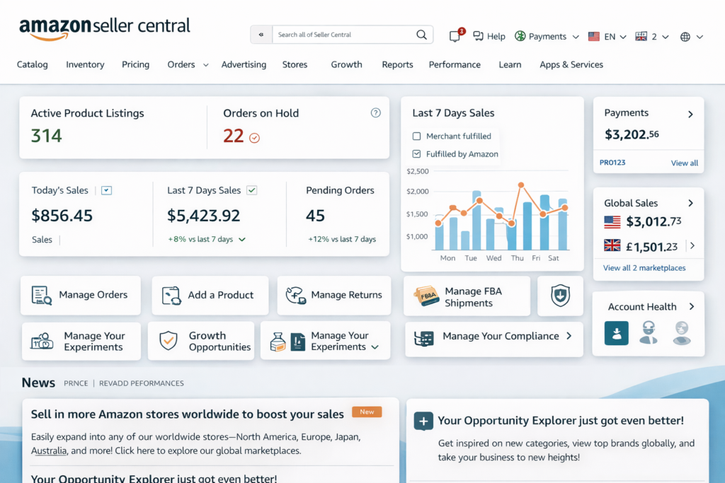The height and width of the screenshot is (483, 725).
Task: Click the Payments globe icon in header
Action: 520,36
